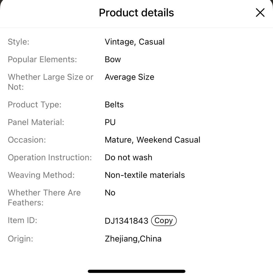Tap the Whether Large Size or Not label

pos(50,82)
